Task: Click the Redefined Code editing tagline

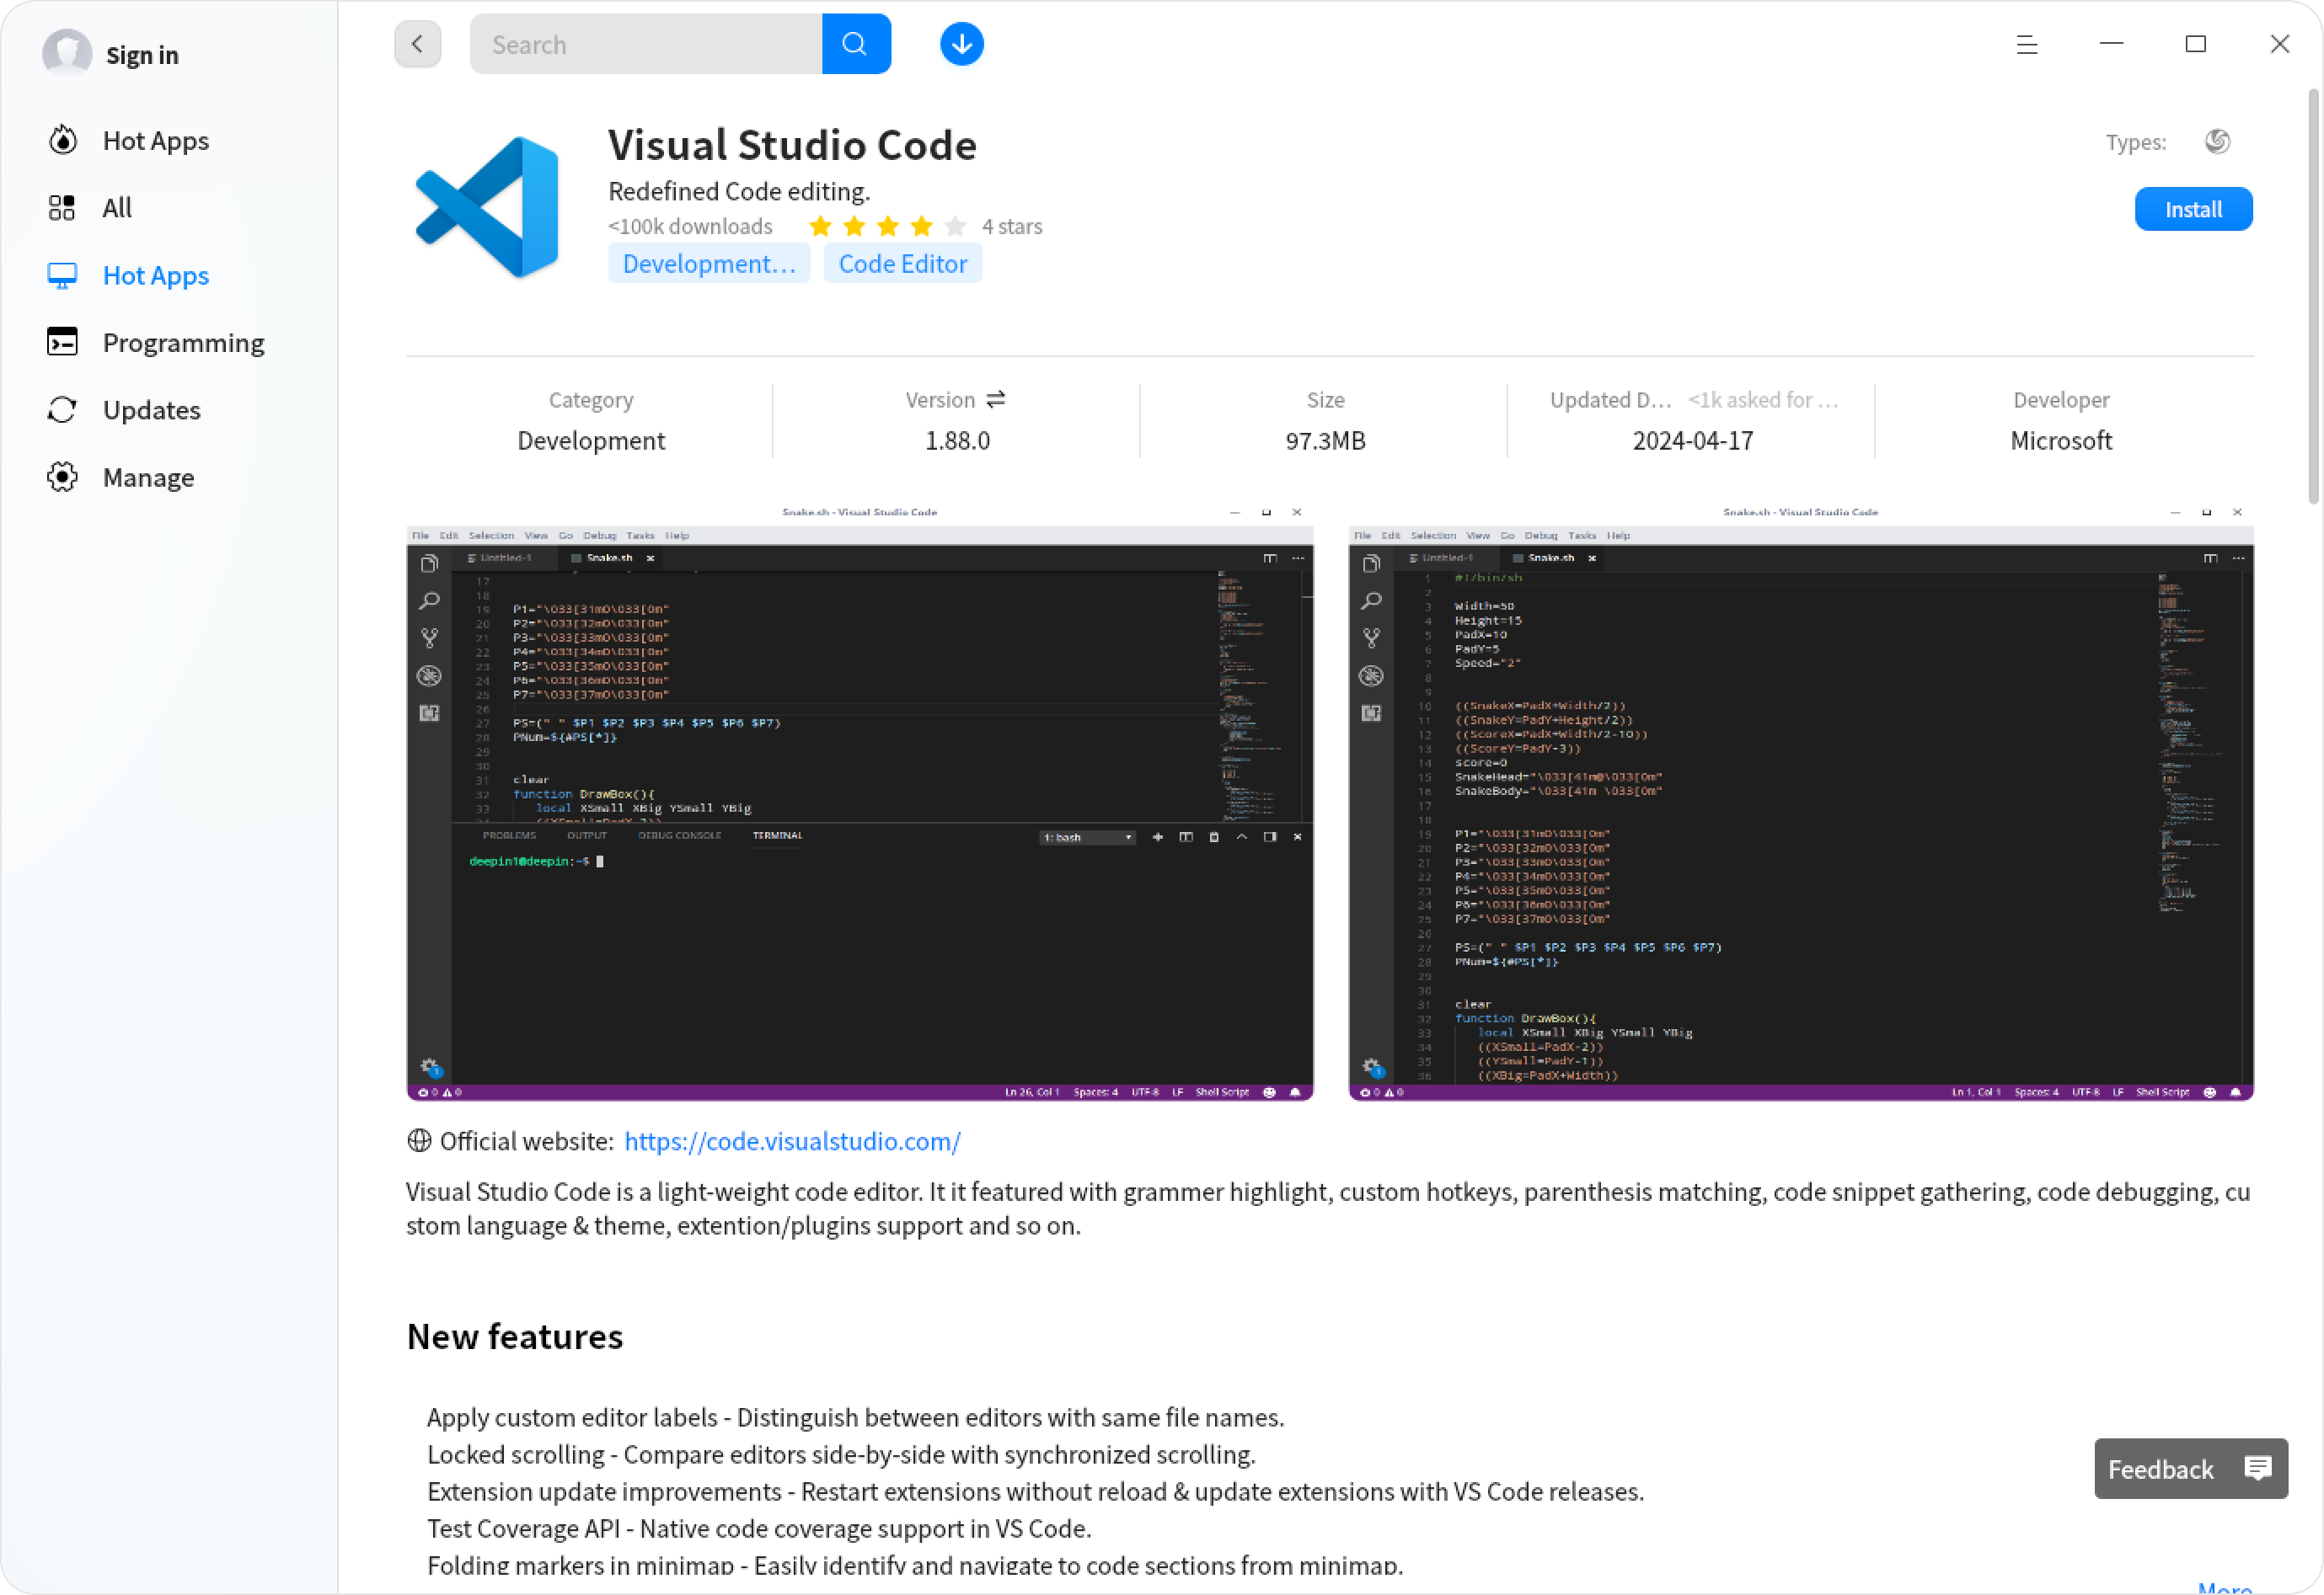Action: 739,191
